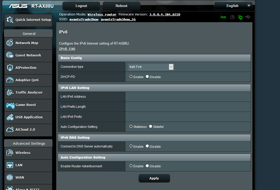
Task: Click the Guest Network icon
Action: pos(10,55)
